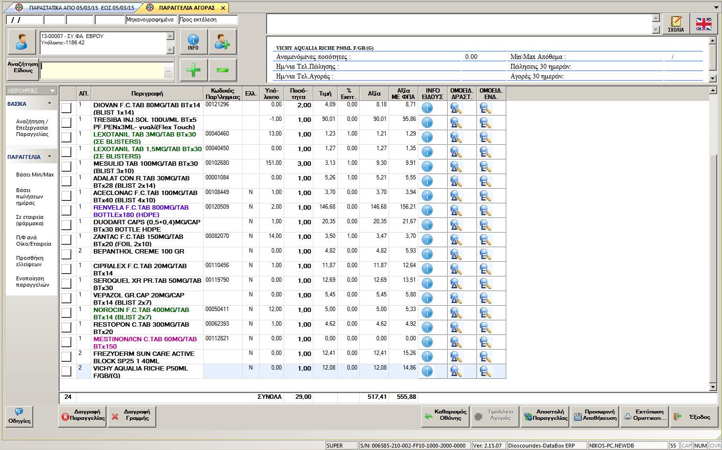Image resolution: width=722 pixels, height=450 pixels.
Task: Open the item search ellipsis browse button
Action: [x=168, y=71]
